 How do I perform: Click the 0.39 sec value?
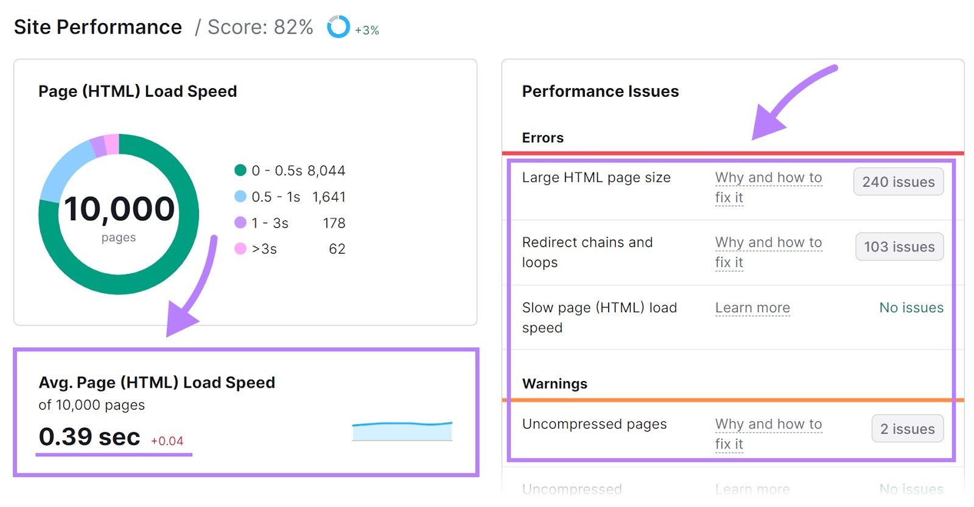(89, 436)
